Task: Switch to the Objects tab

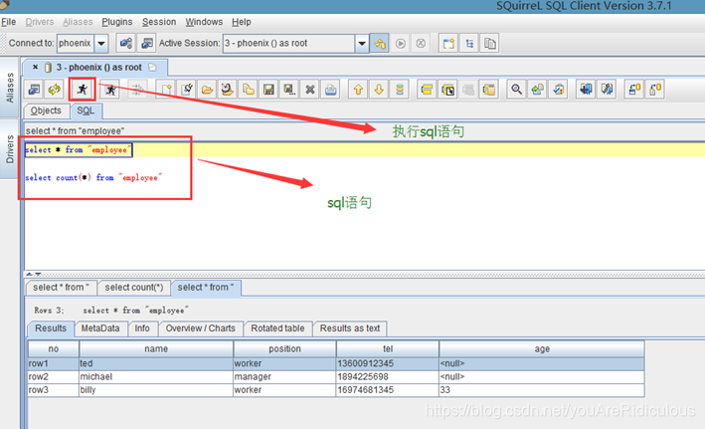Action: 46,110
